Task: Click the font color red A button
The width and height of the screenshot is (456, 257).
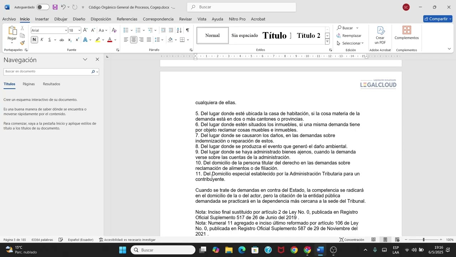Action: coord(110,40)
